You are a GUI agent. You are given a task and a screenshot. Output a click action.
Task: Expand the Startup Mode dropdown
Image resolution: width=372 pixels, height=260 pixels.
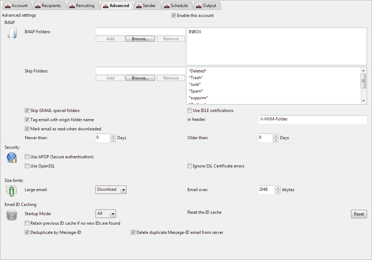[x=106, y=214]
